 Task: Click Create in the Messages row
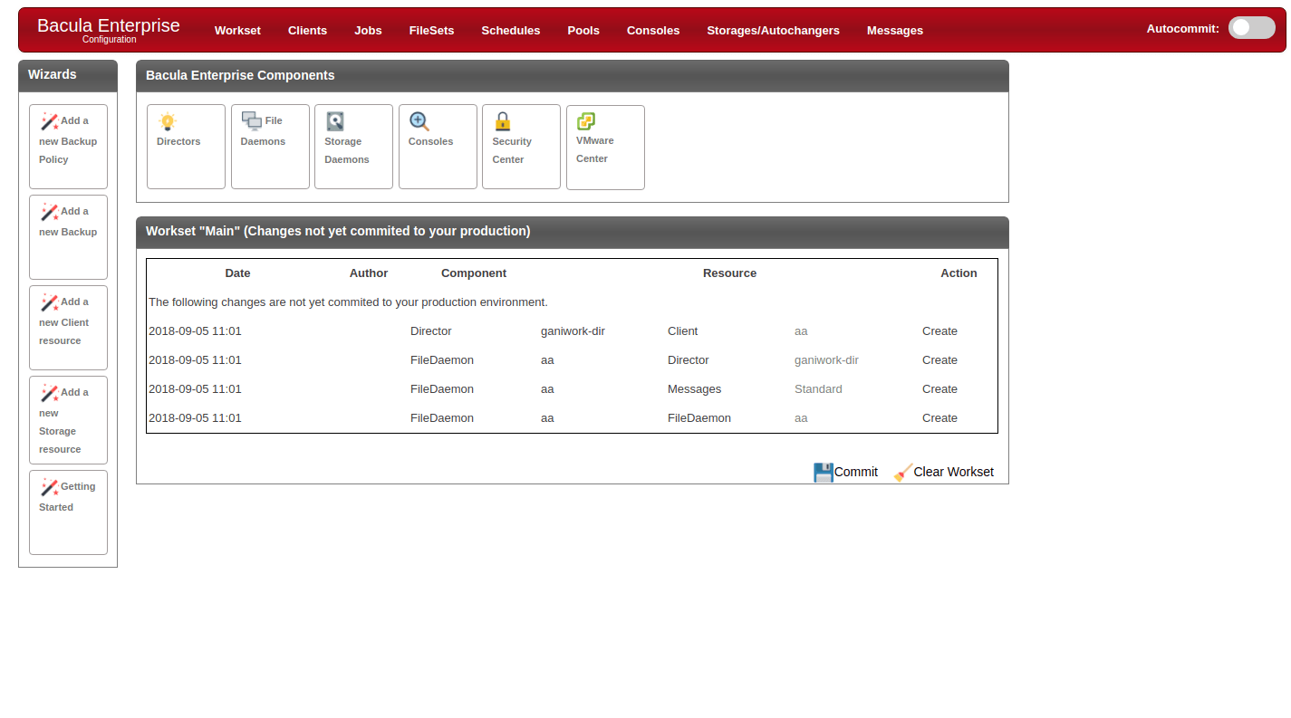[x=939, y=389]
